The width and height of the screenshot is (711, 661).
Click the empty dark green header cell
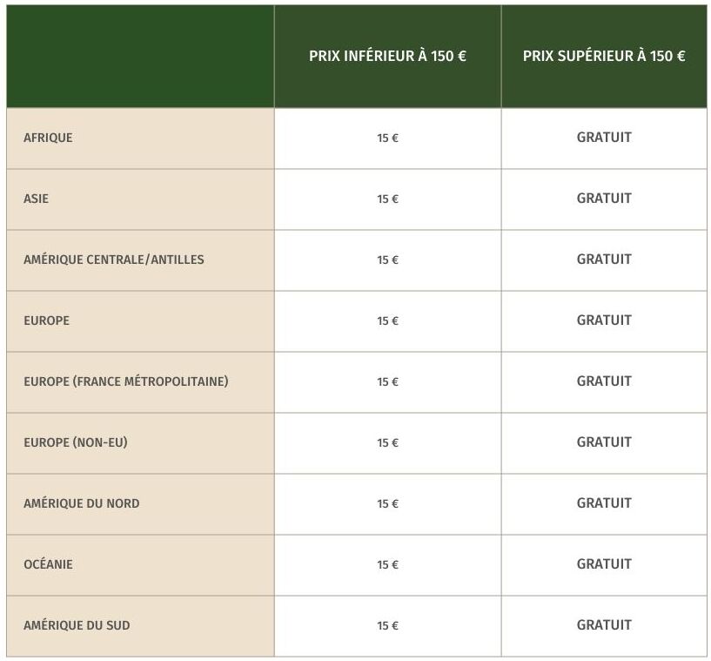pos(140,57)
